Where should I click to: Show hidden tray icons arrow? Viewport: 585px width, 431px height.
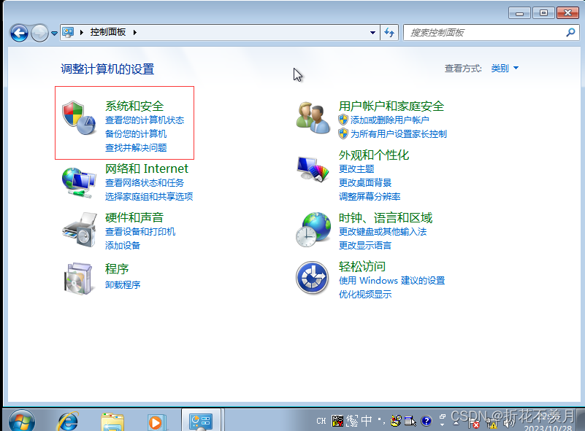click(x=456, y=423)
